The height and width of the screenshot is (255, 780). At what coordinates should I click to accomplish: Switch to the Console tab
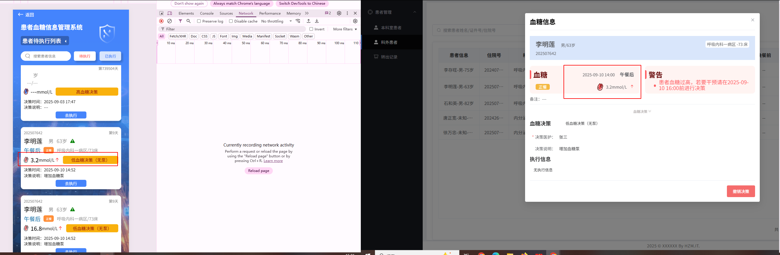point(207,13)
